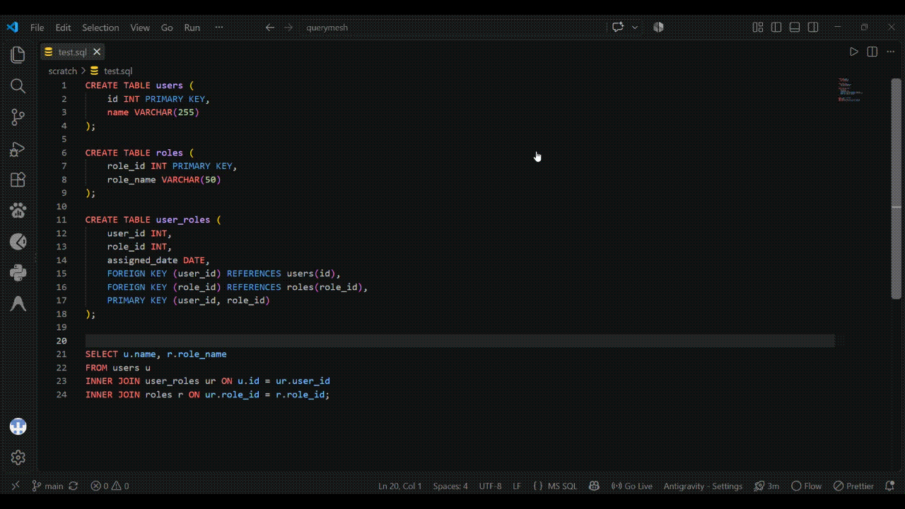Expand the hidden menus ellipsis
The height and width of the screenshot is (509, 905).
point(219,28)
